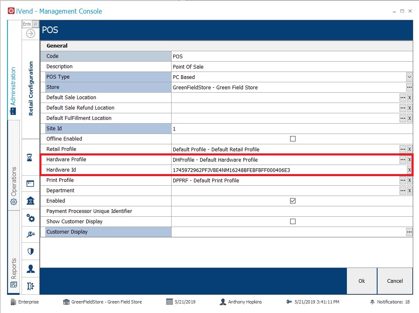The width and height of the screenshot is (419, 313).
Task: Click the search magnifier next to the search box
Action: click(35, 24)
